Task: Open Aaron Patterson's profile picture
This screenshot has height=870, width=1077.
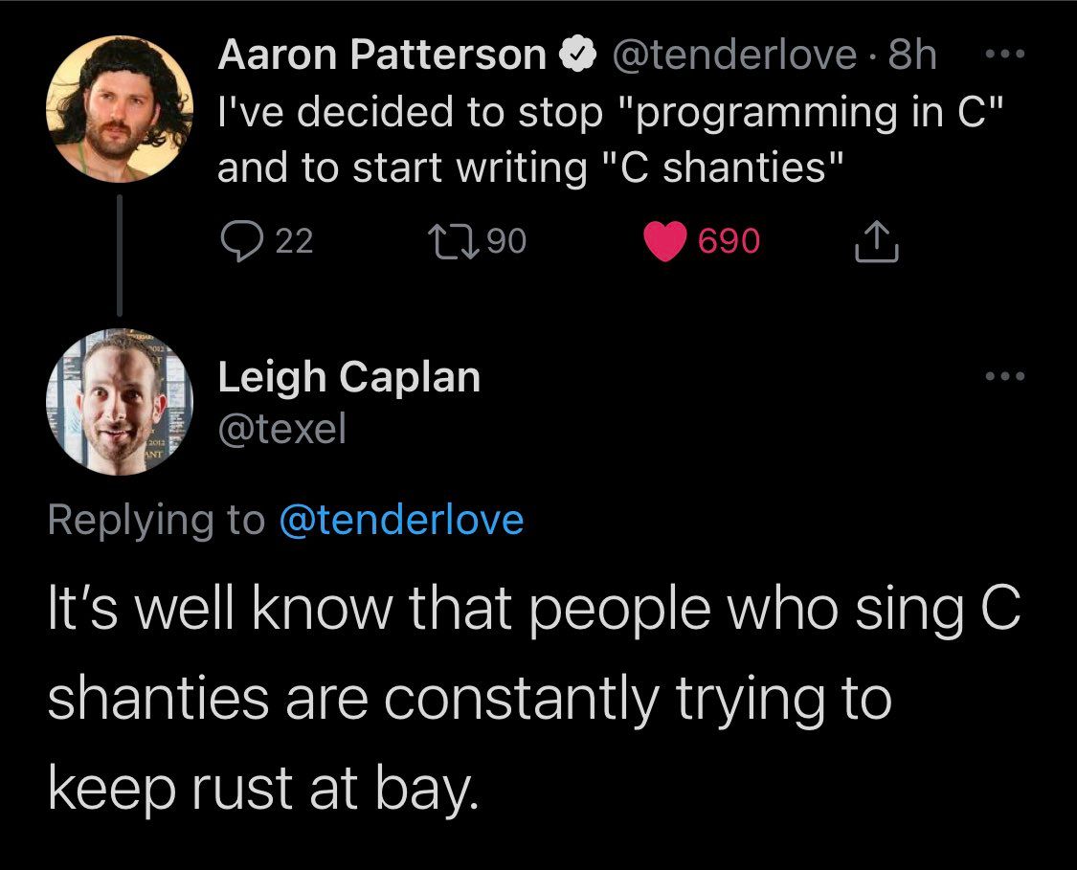Action: point(120,107)
